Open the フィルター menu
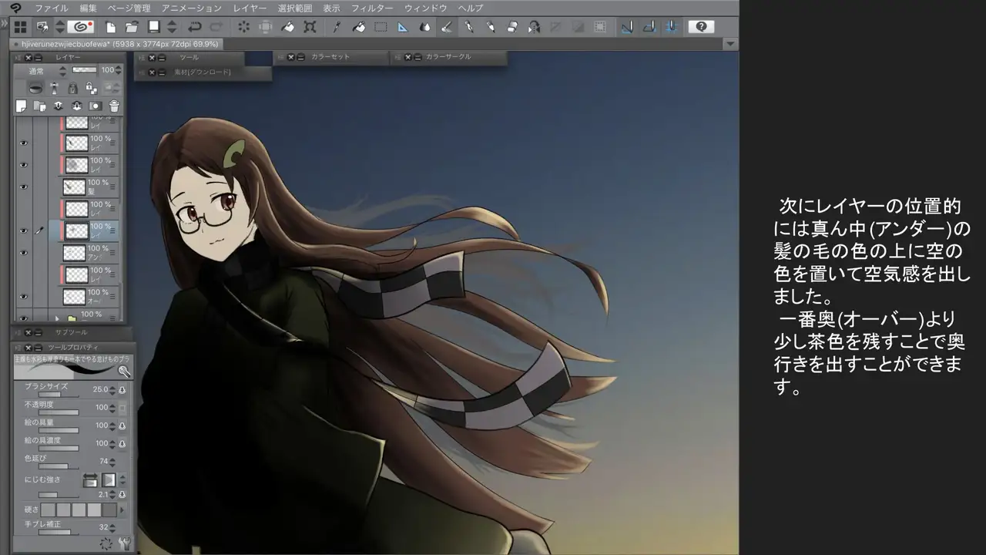The height and width of the screenshot is (555, 986). [x=372, y=8]
